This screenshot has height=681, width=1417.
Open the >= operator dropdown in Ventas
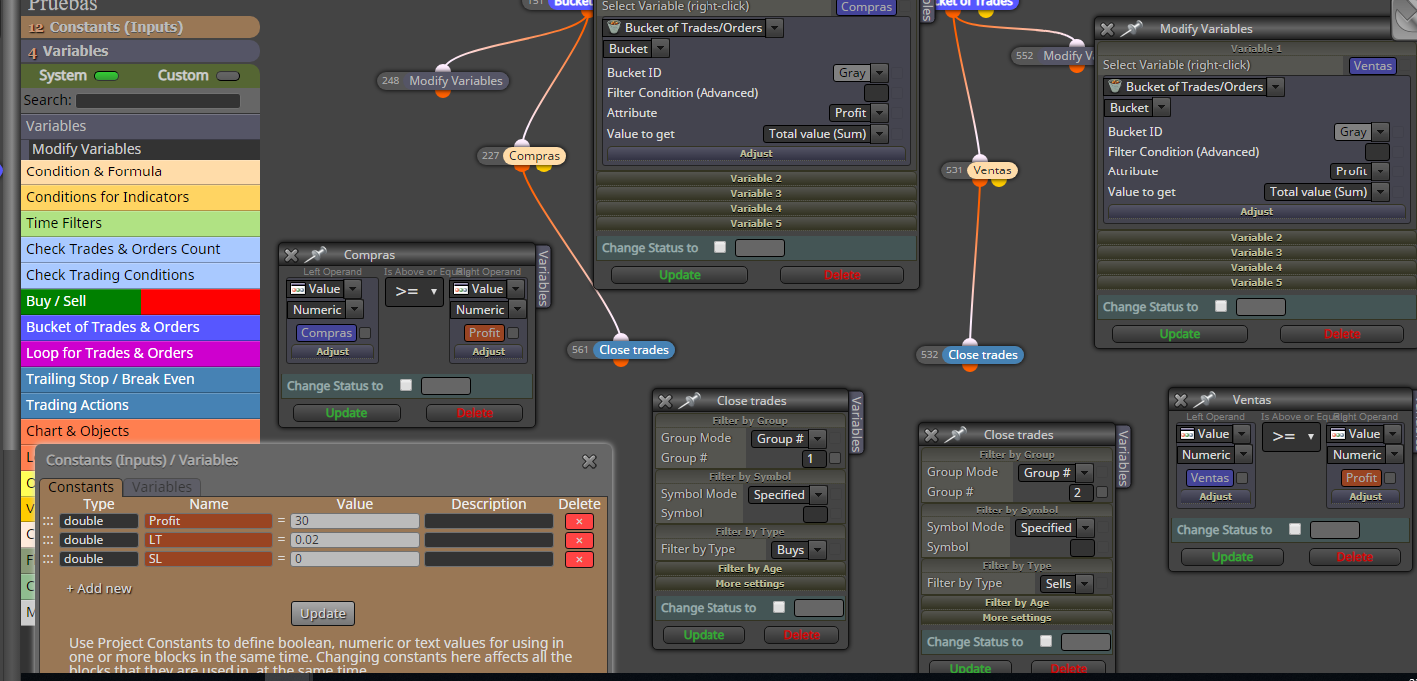tap(1291, 437)
